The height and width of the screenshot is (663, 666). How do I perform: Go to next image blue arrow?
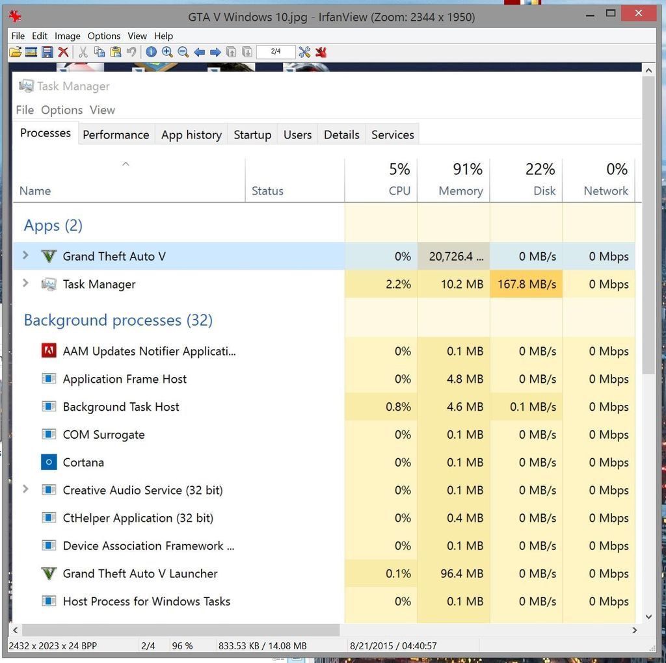coord(215,52)
